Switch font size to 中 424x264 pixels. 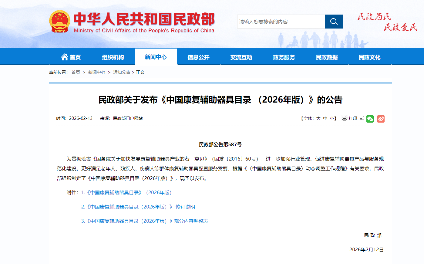click(325, 119)
